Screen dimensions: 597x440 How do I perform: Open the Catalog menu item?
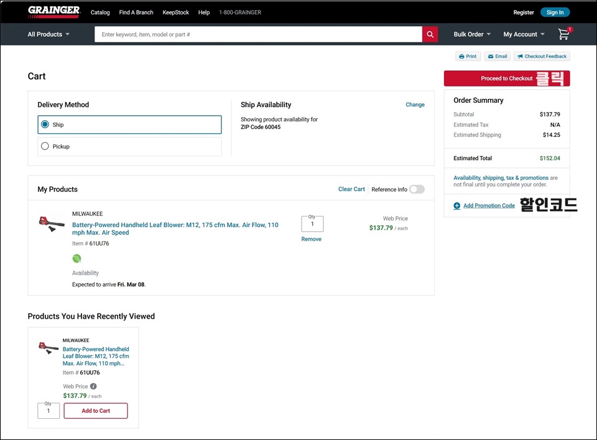click(100, 12)
